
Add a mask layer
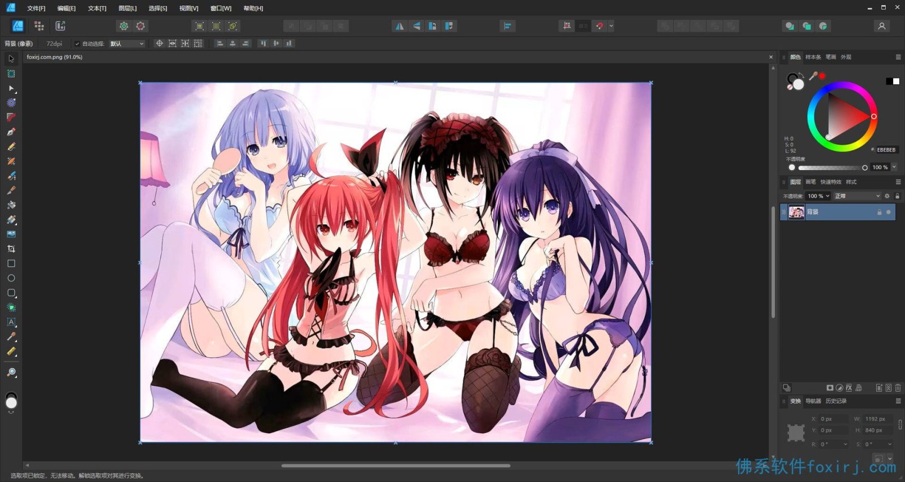pyautogui.click(x=830, y=388)
